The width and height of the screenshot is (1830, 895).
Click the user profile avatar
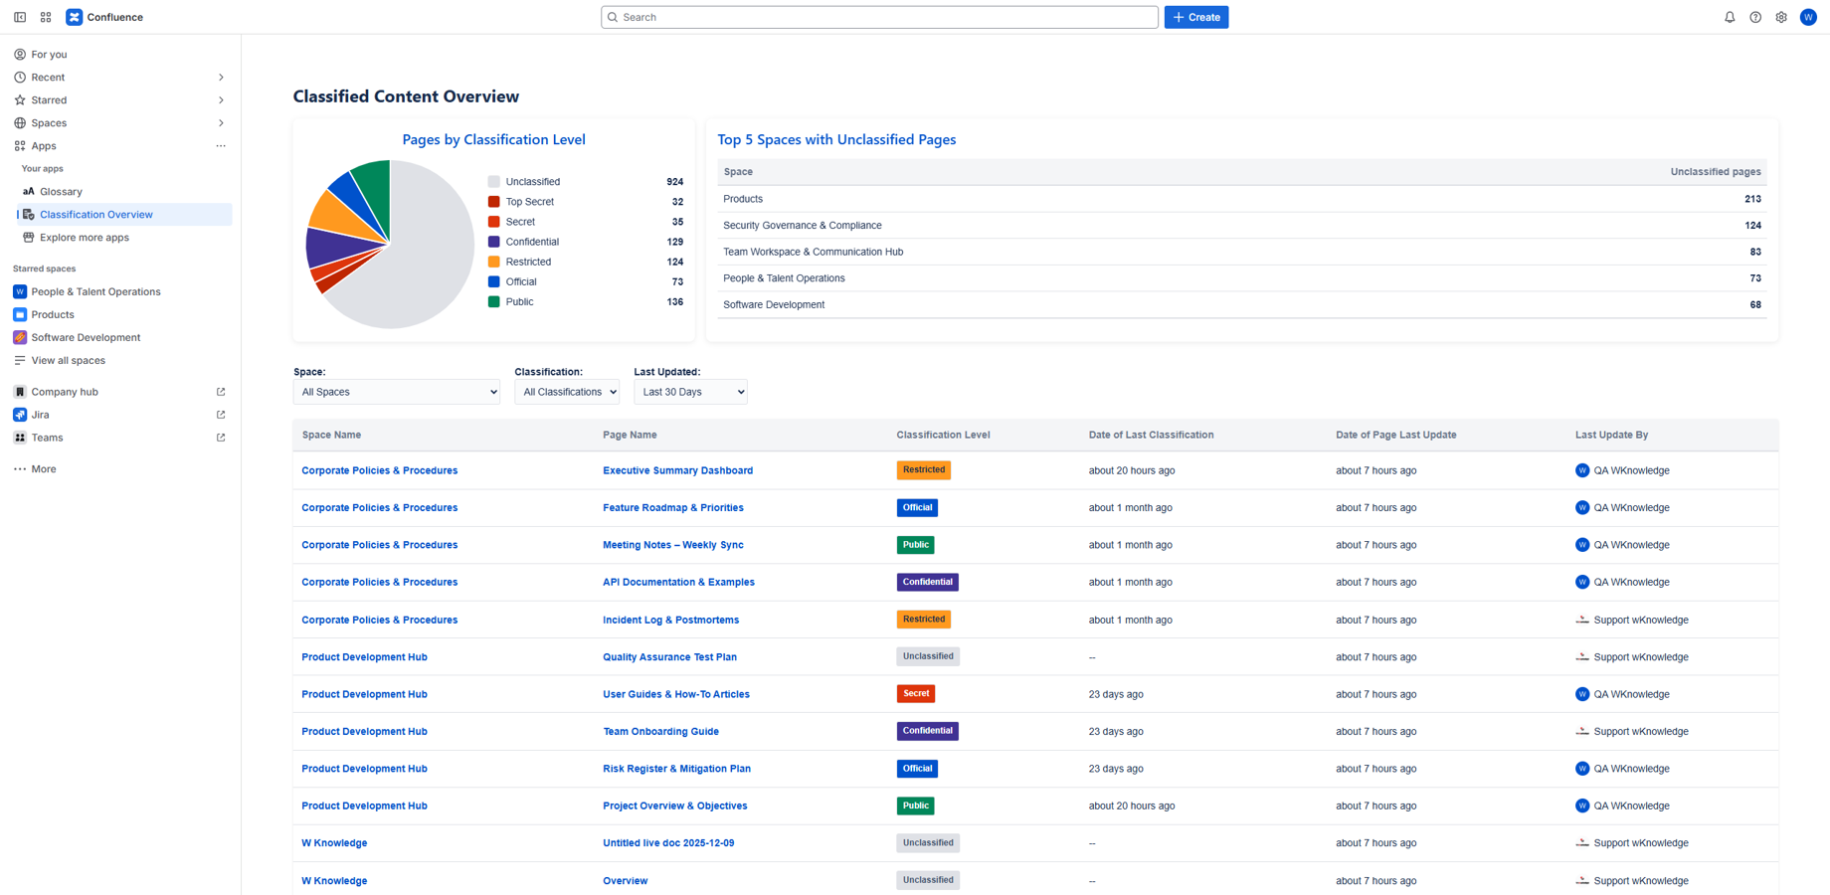[x=1808, y=17]
